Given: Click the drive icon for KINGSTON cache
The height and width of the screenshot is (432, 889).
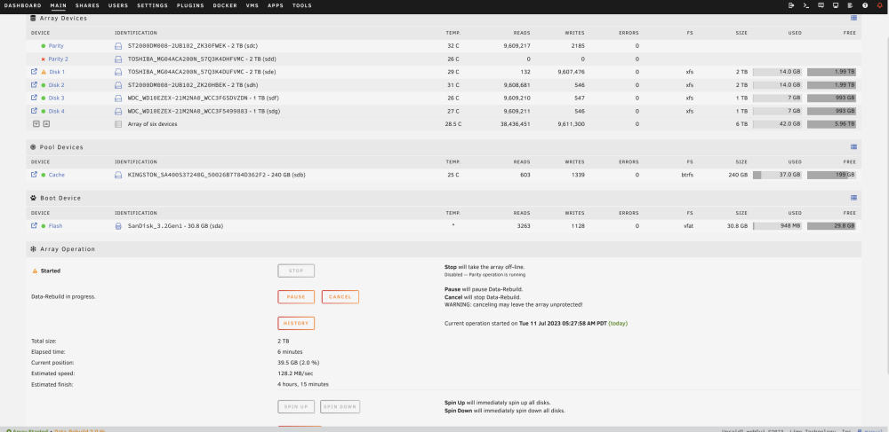Looking at the screenshot, I should tap(118, 175).
